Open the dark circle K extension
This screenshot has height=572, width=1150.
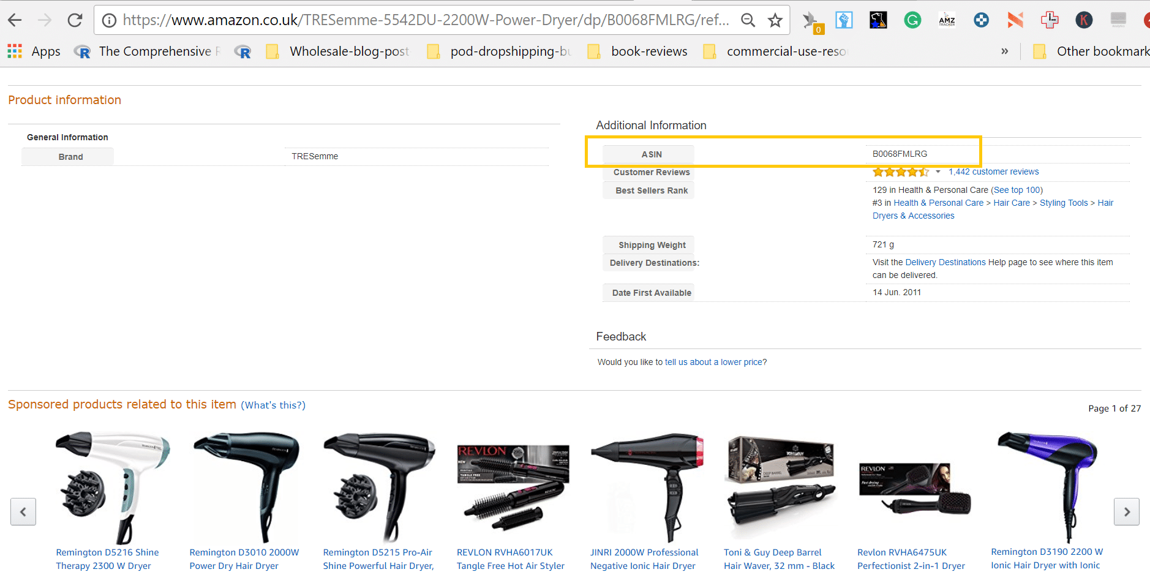pyautogui.click(x=1084, y=20)
